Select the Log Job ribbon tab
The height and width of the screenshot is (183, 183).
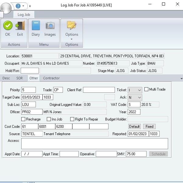(24, 15)
